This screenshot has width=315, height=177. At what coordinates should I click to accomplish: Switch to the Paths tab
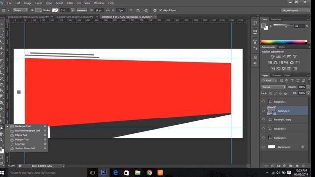[x=287, y=75]
